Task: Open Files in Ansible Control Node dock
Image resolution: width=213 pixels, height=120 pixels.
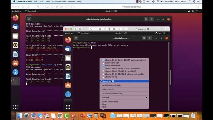Action: click(x=16, y=36)
